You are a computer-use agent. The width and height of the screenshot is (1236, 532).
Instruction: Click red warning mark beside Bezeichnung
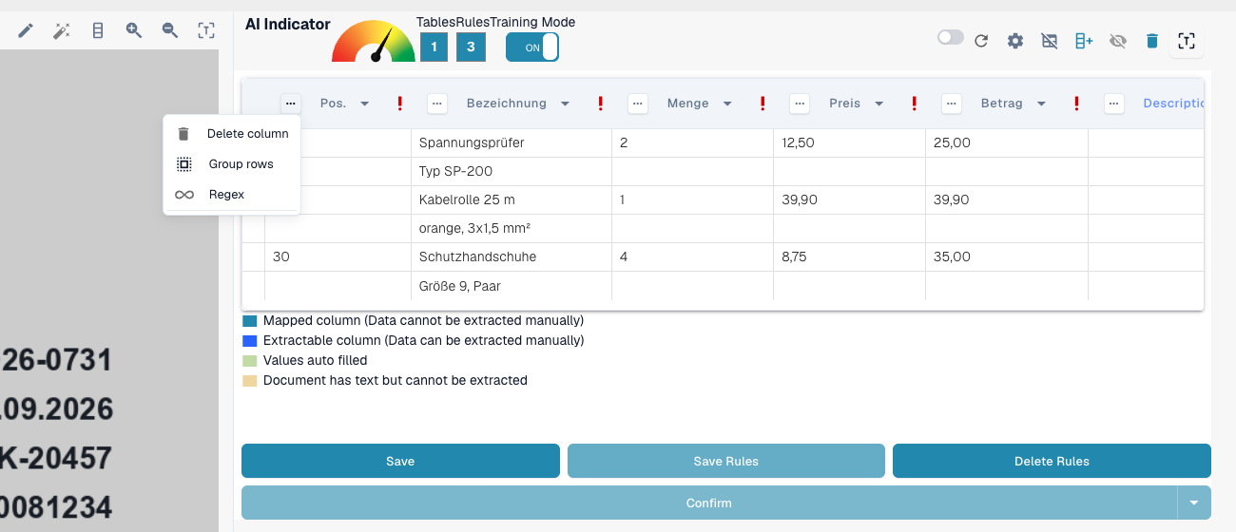(601, 104)
